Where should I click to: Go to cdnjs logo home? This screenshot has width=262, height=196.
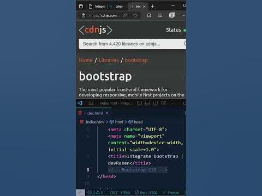[x=96, y=30]
